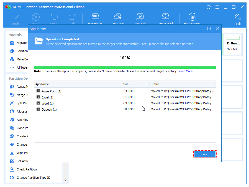Select Allocate Free Space operation
This screenshot has height=187, width=249.
(x=19, y=111)
